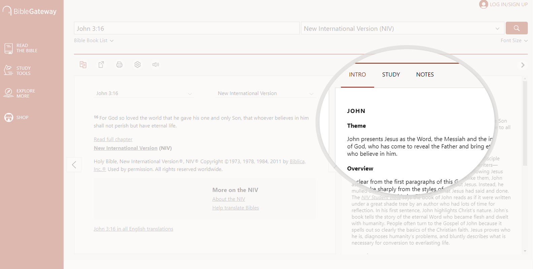Click the print passage icon
This screenshot has height=269, width=533.
coord(119,65)
